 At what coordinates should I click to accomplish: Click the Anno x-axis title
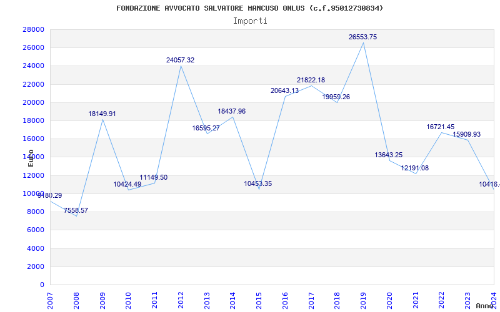point(485,306)
